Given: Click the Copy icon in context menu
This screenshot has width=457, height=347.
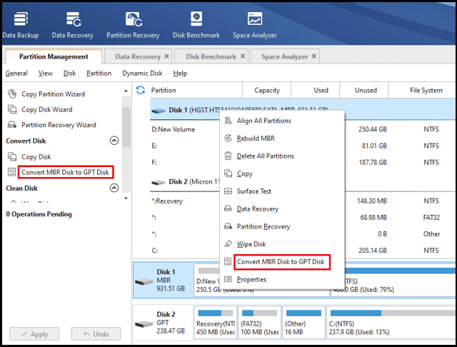Looking at the screenshot, I should (x=228, y=173).
